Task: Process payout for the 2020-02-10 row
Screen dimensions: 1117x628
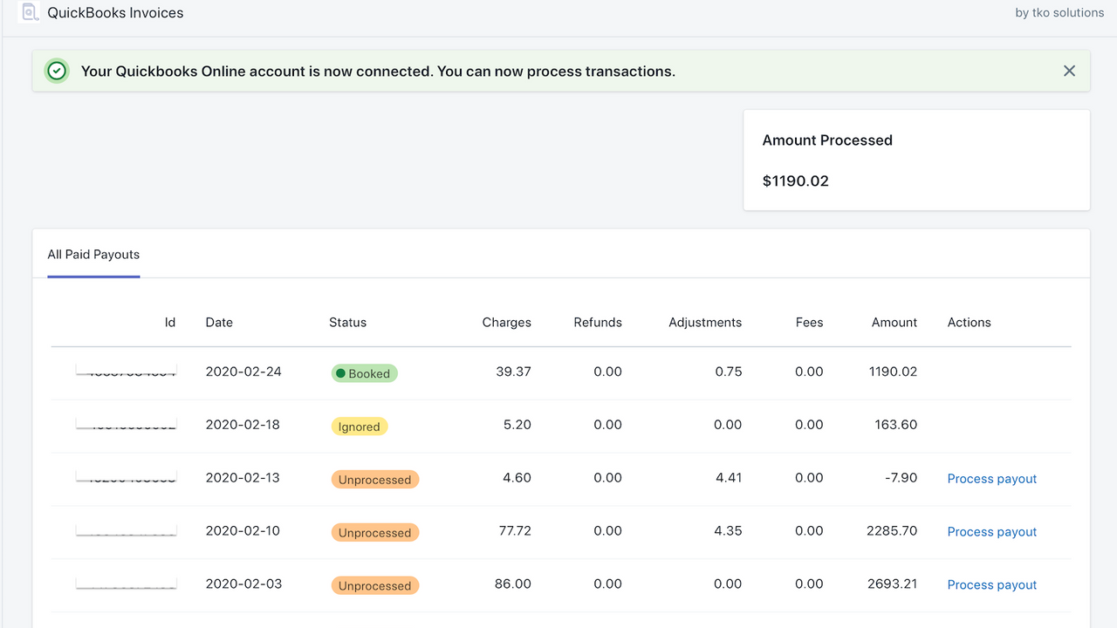Action: click(x=991, y=531)
